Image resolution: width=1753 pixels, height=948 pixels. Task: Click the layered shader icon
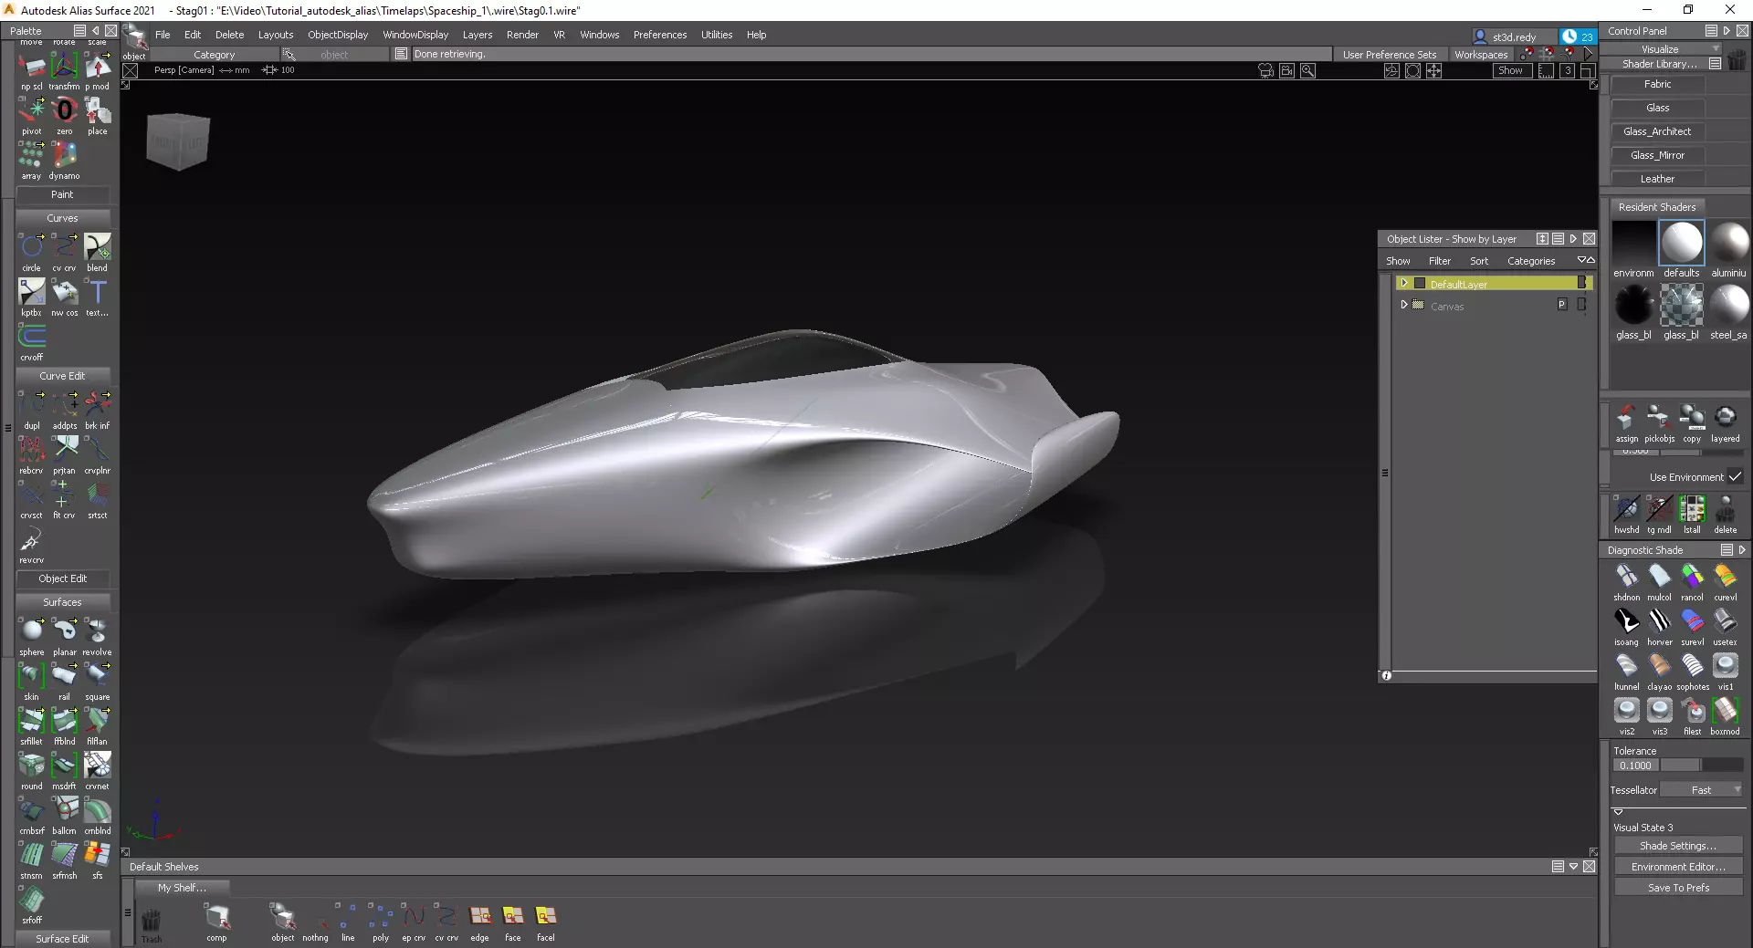[1725, 418]
